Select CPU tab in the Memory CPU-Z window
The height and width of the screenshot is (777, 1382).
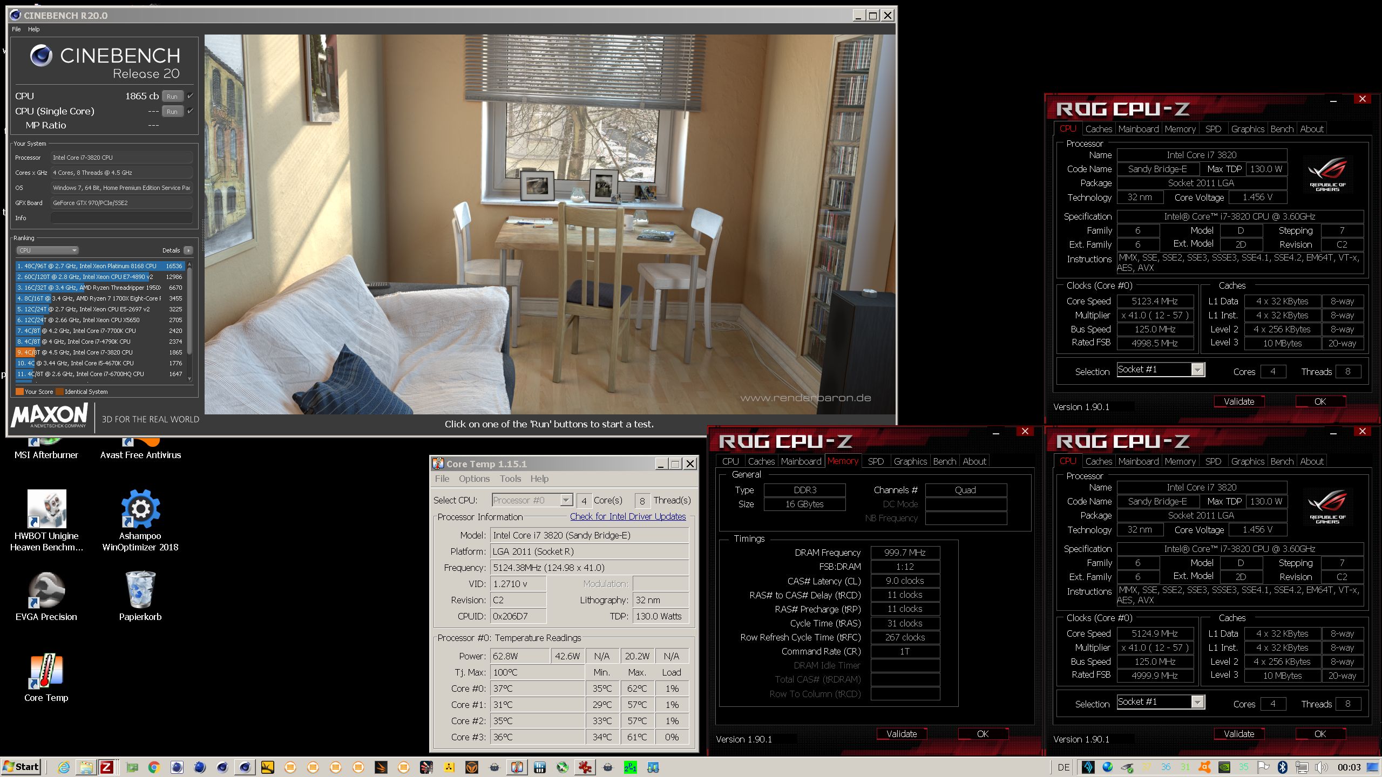tap(730, 461)
